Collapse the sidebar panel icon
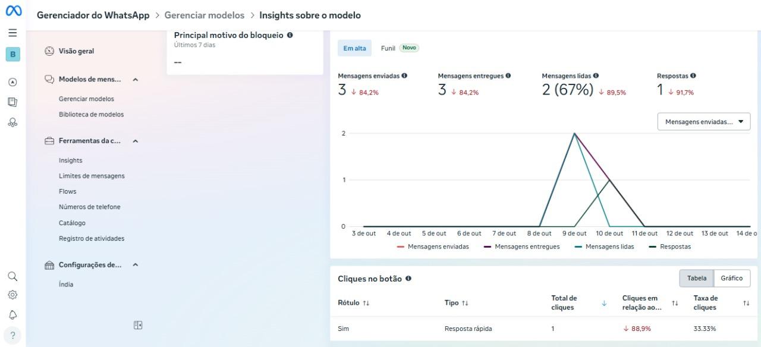Screen dimensions: 761x347 (x=138, y=325)
